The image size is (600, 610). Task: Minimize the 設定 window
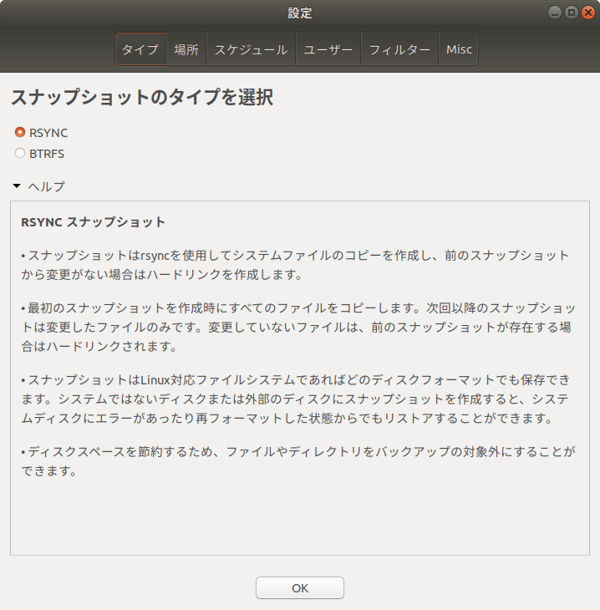pyautogui.click(x=554, y=13)
